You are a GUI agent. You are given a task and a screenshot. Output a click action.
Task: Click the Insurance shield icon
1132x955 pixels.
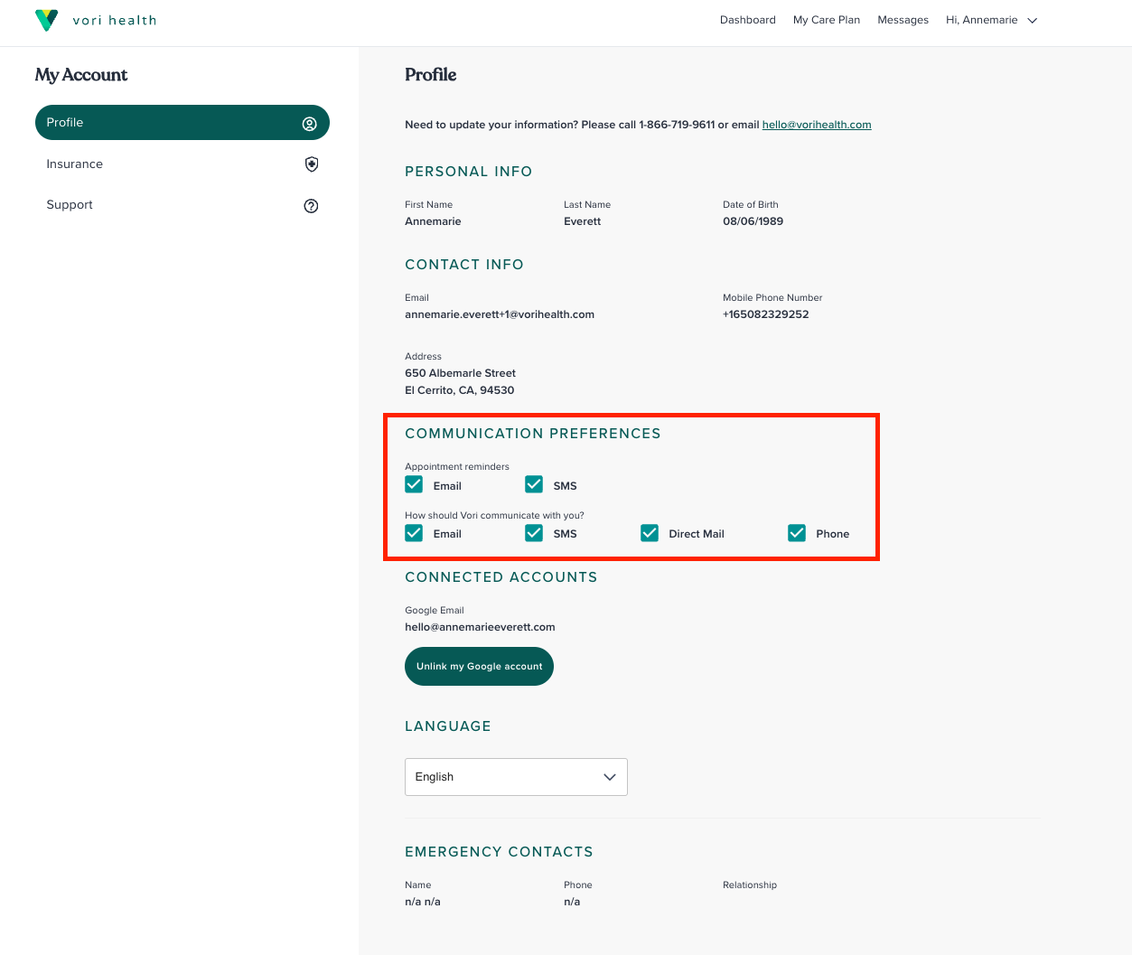click(x=312, y=164)
